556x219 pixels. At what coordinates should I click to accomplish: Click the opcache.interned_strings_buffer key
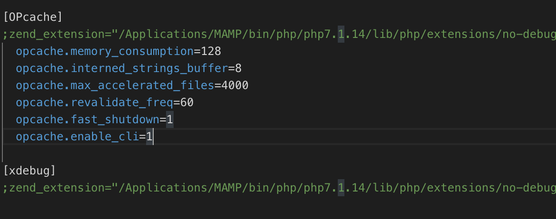[121, 69]
